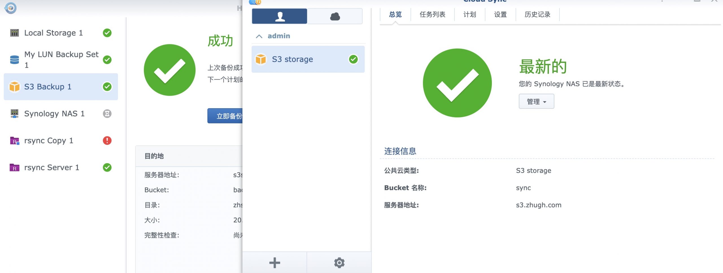This screenshot has height=273, width=723.
Task: Click the 完整性检查: label
Action: point(162,235)
